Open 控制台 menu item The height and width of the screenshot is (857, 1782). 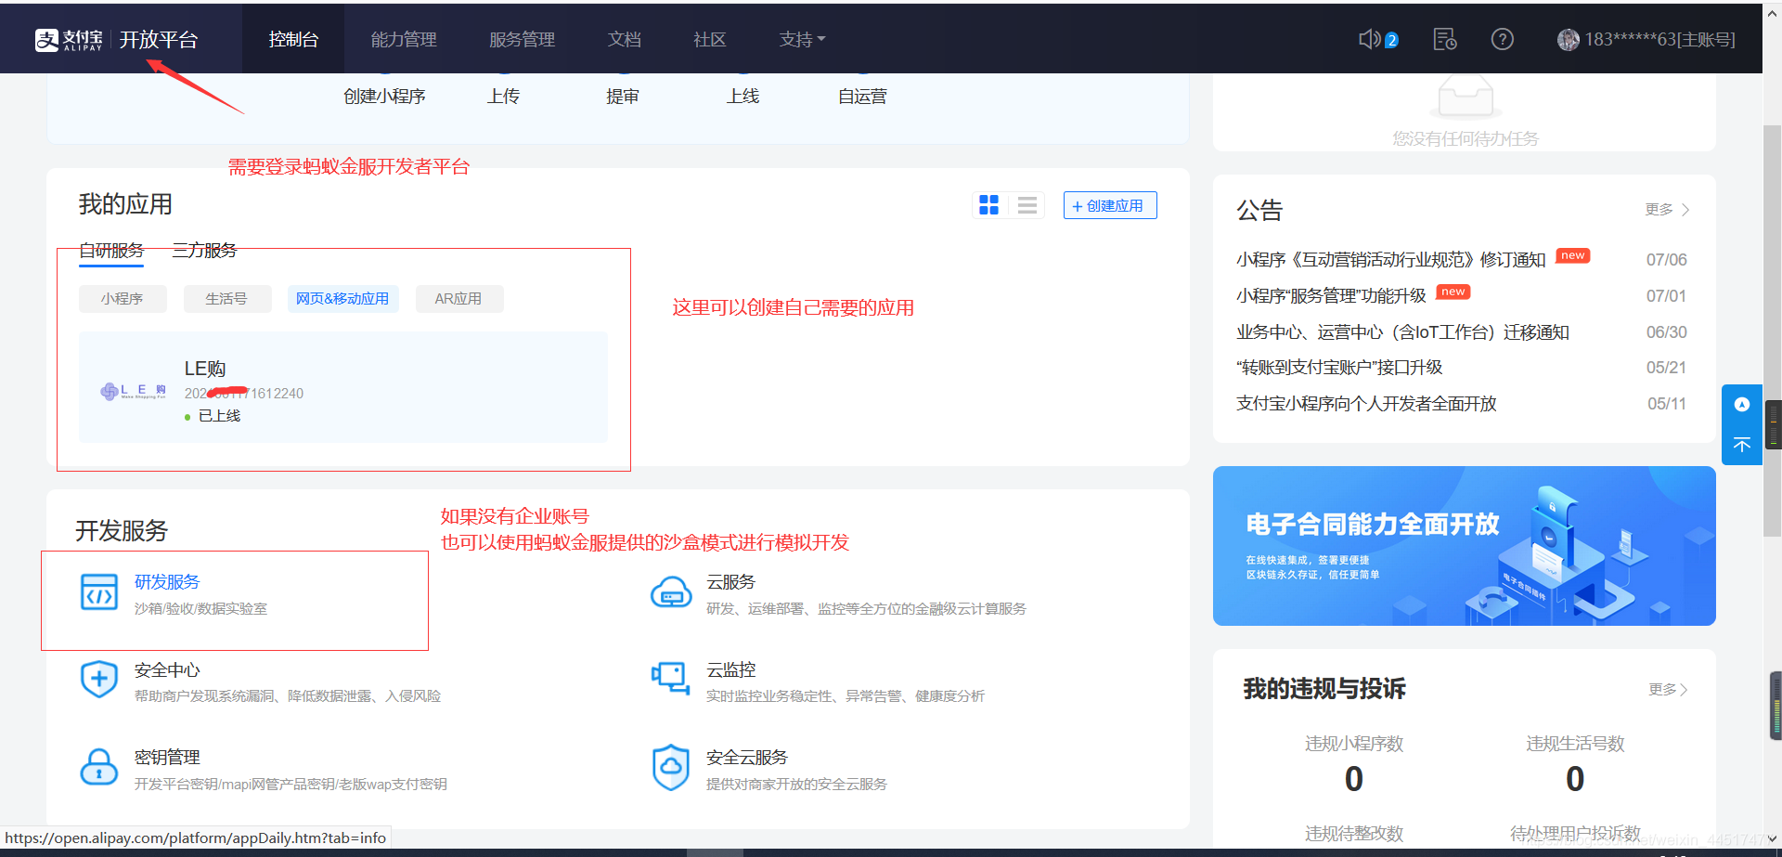[x=293, y=39]
